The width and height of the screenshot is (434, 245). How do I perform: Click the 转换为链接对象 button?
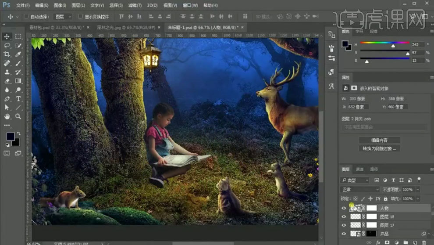[379, 148]
